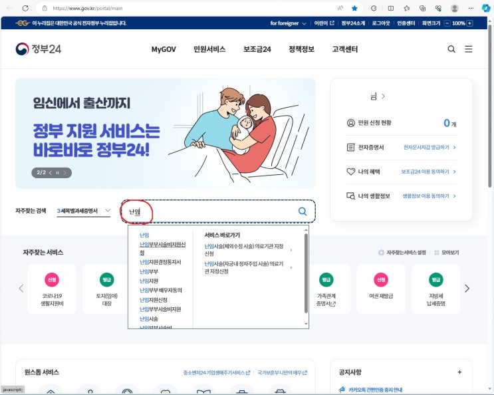
Task: Open the site search magnifier in header
Action: point(451,49)
